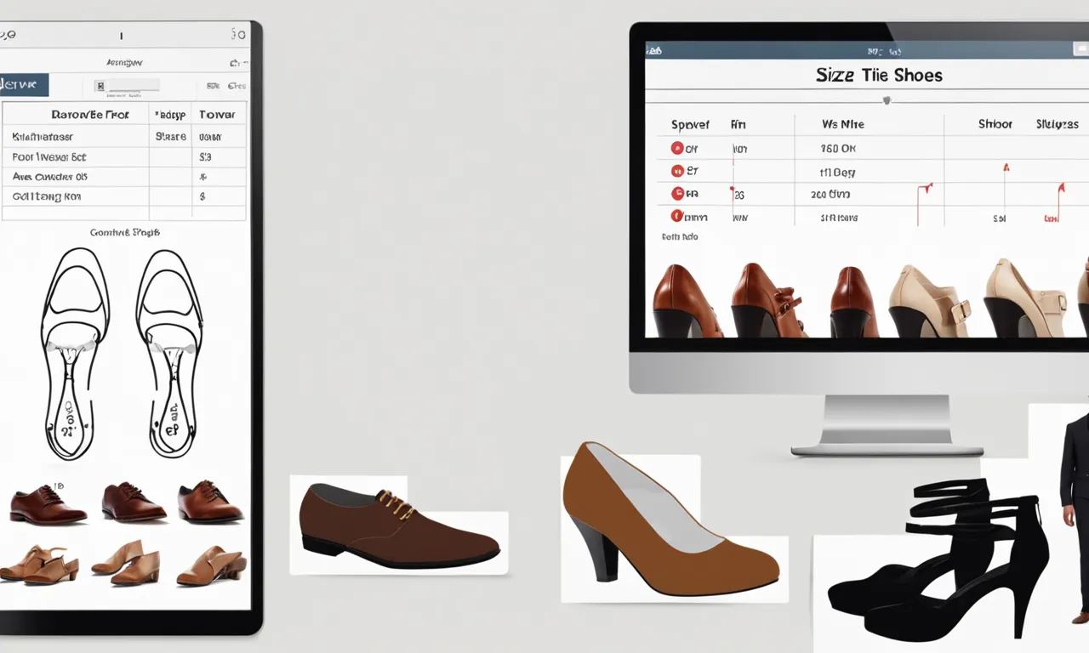Click the Both Info link under the size chart

coord(681,236)
